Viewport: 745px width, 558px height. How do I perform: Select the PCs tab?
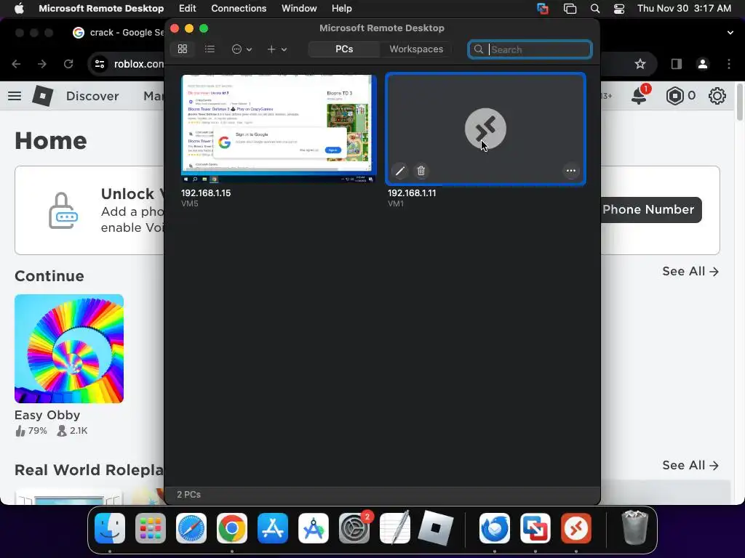click(x=344, y=49)
